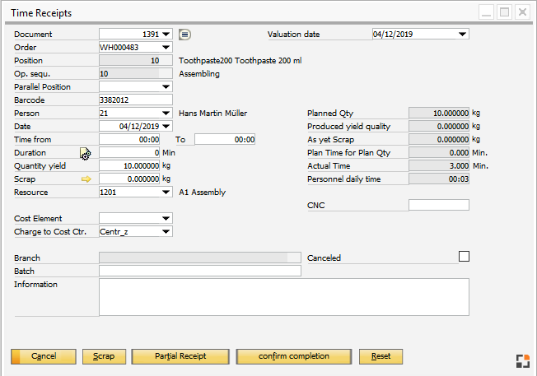Open the Charge to Cost Ctr. dropdown
The width and height of the screenshot is (537, 376).
(166, 232)
